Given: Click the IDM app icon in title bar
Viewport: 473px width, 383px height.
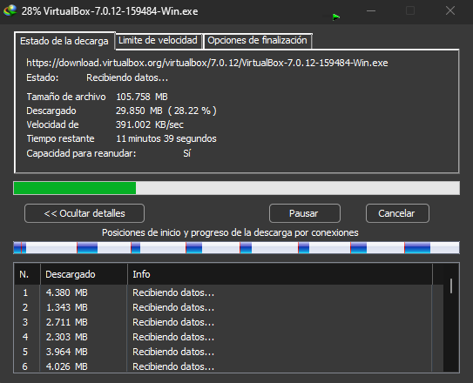Looking at the screenshot, I should (10, 10).
